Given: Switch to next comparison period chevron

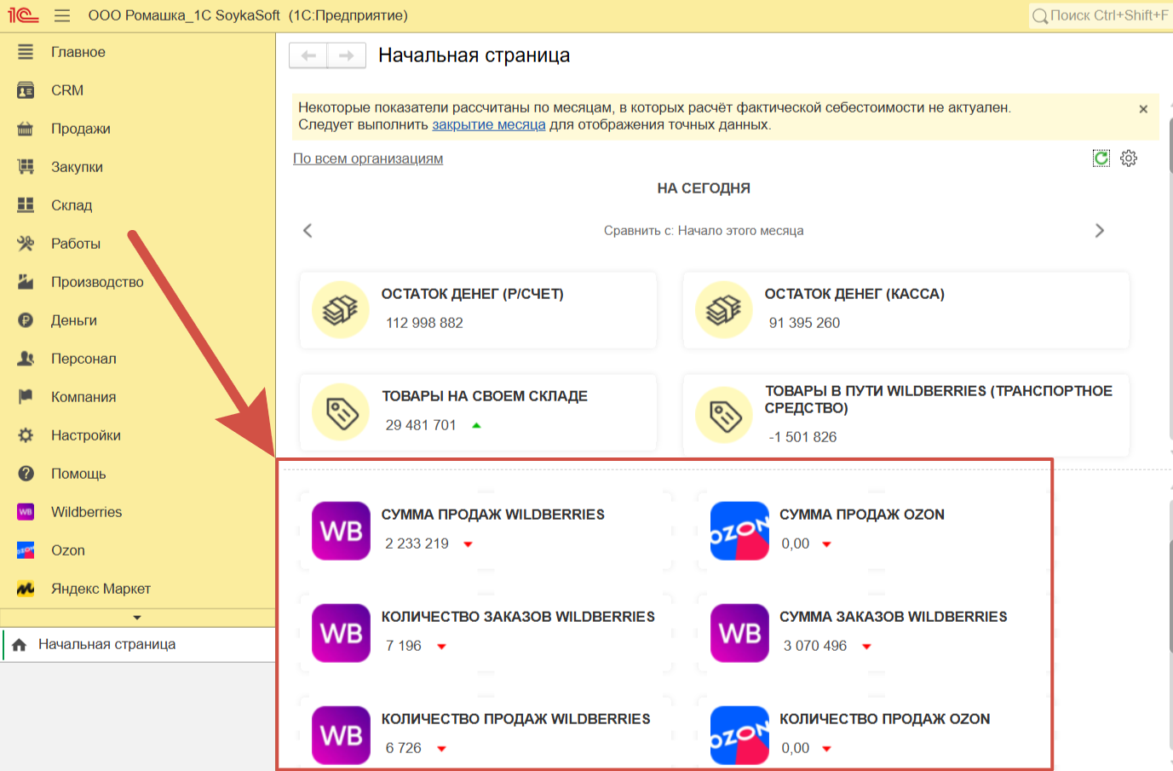Looking at the screenshot, I should [x=1099, y=231].
